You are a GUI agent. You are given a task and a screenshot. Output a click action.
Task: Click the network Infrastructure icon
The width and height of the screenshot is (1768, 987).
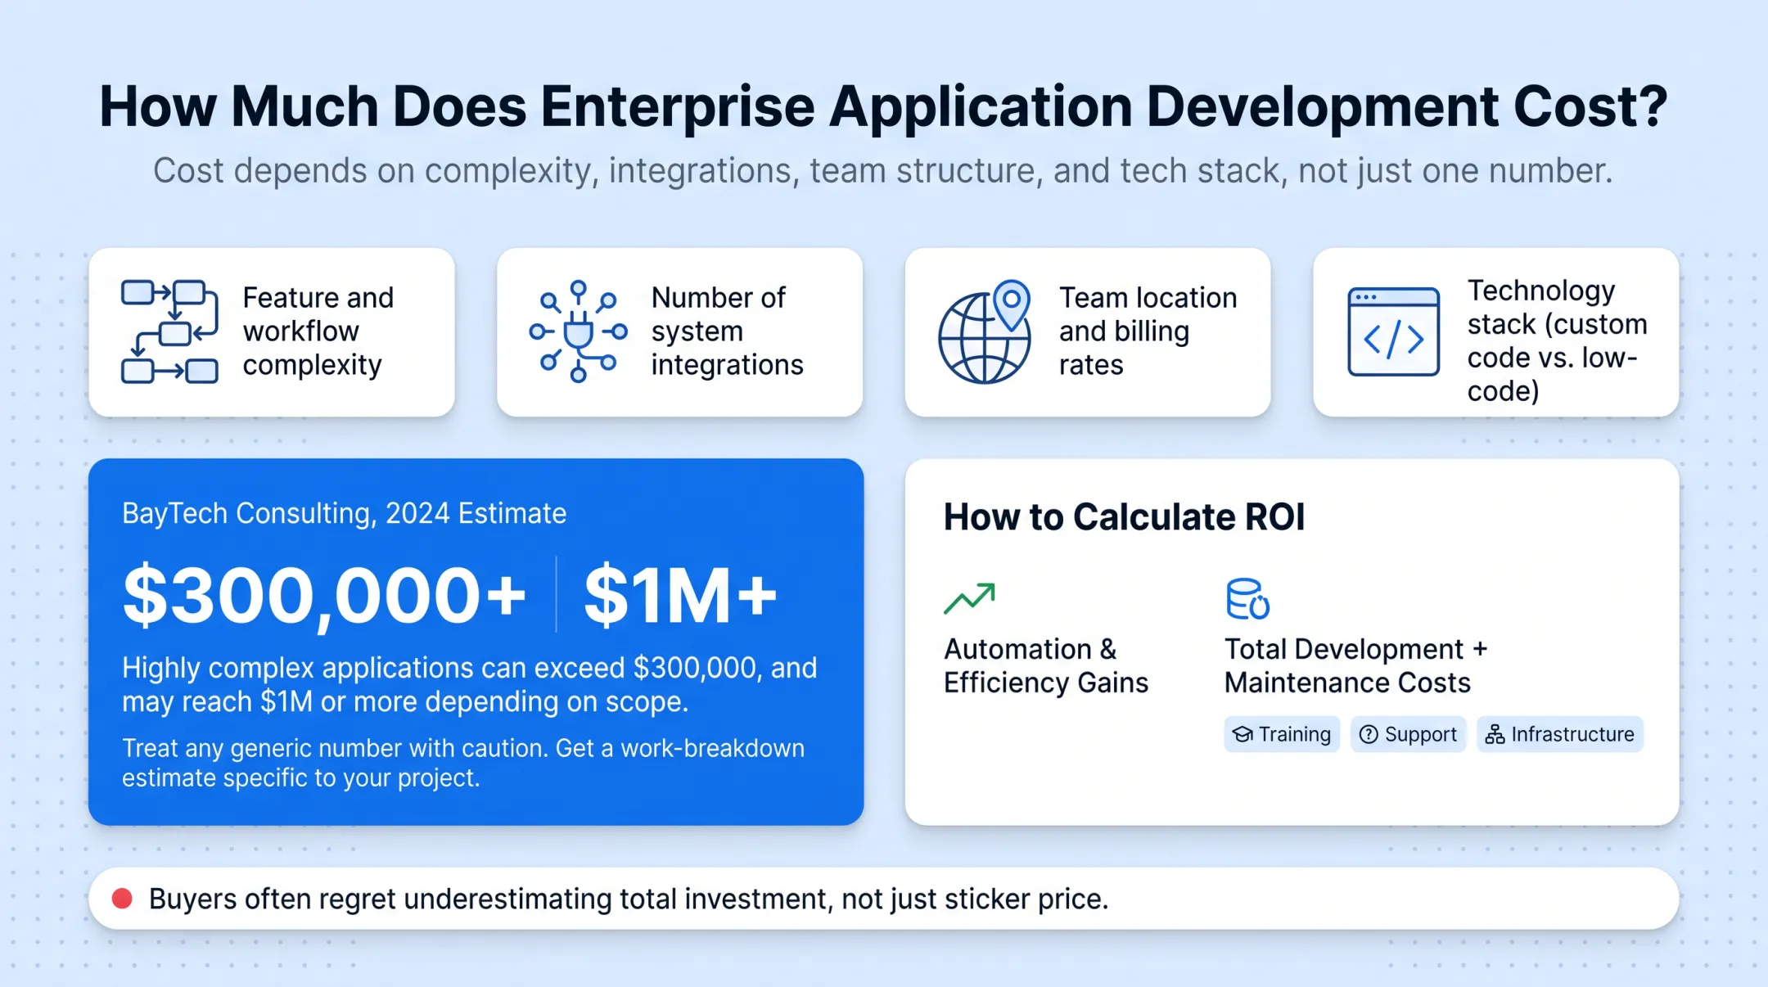point(1495,734)
